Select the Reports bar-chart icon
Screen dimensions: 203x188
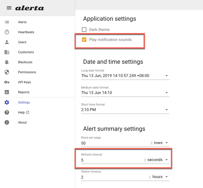(x=7, y=92)
